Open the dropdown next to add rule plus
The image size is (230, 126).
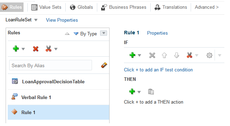point(23,49)
